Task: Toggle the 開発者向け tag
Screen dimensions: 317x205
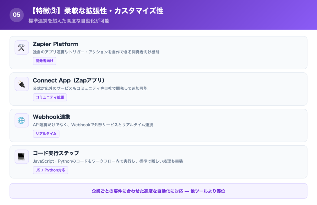Action: click(44, 61)
